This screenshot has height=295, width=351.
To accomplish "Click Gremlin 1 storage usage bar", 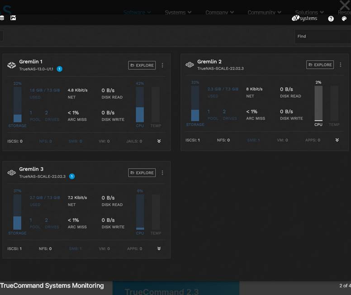I will click(x=18, y=105).
